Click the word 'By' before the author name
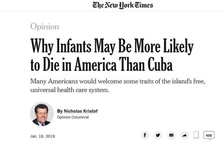224x149 pixels. click(x=60, y=111)
